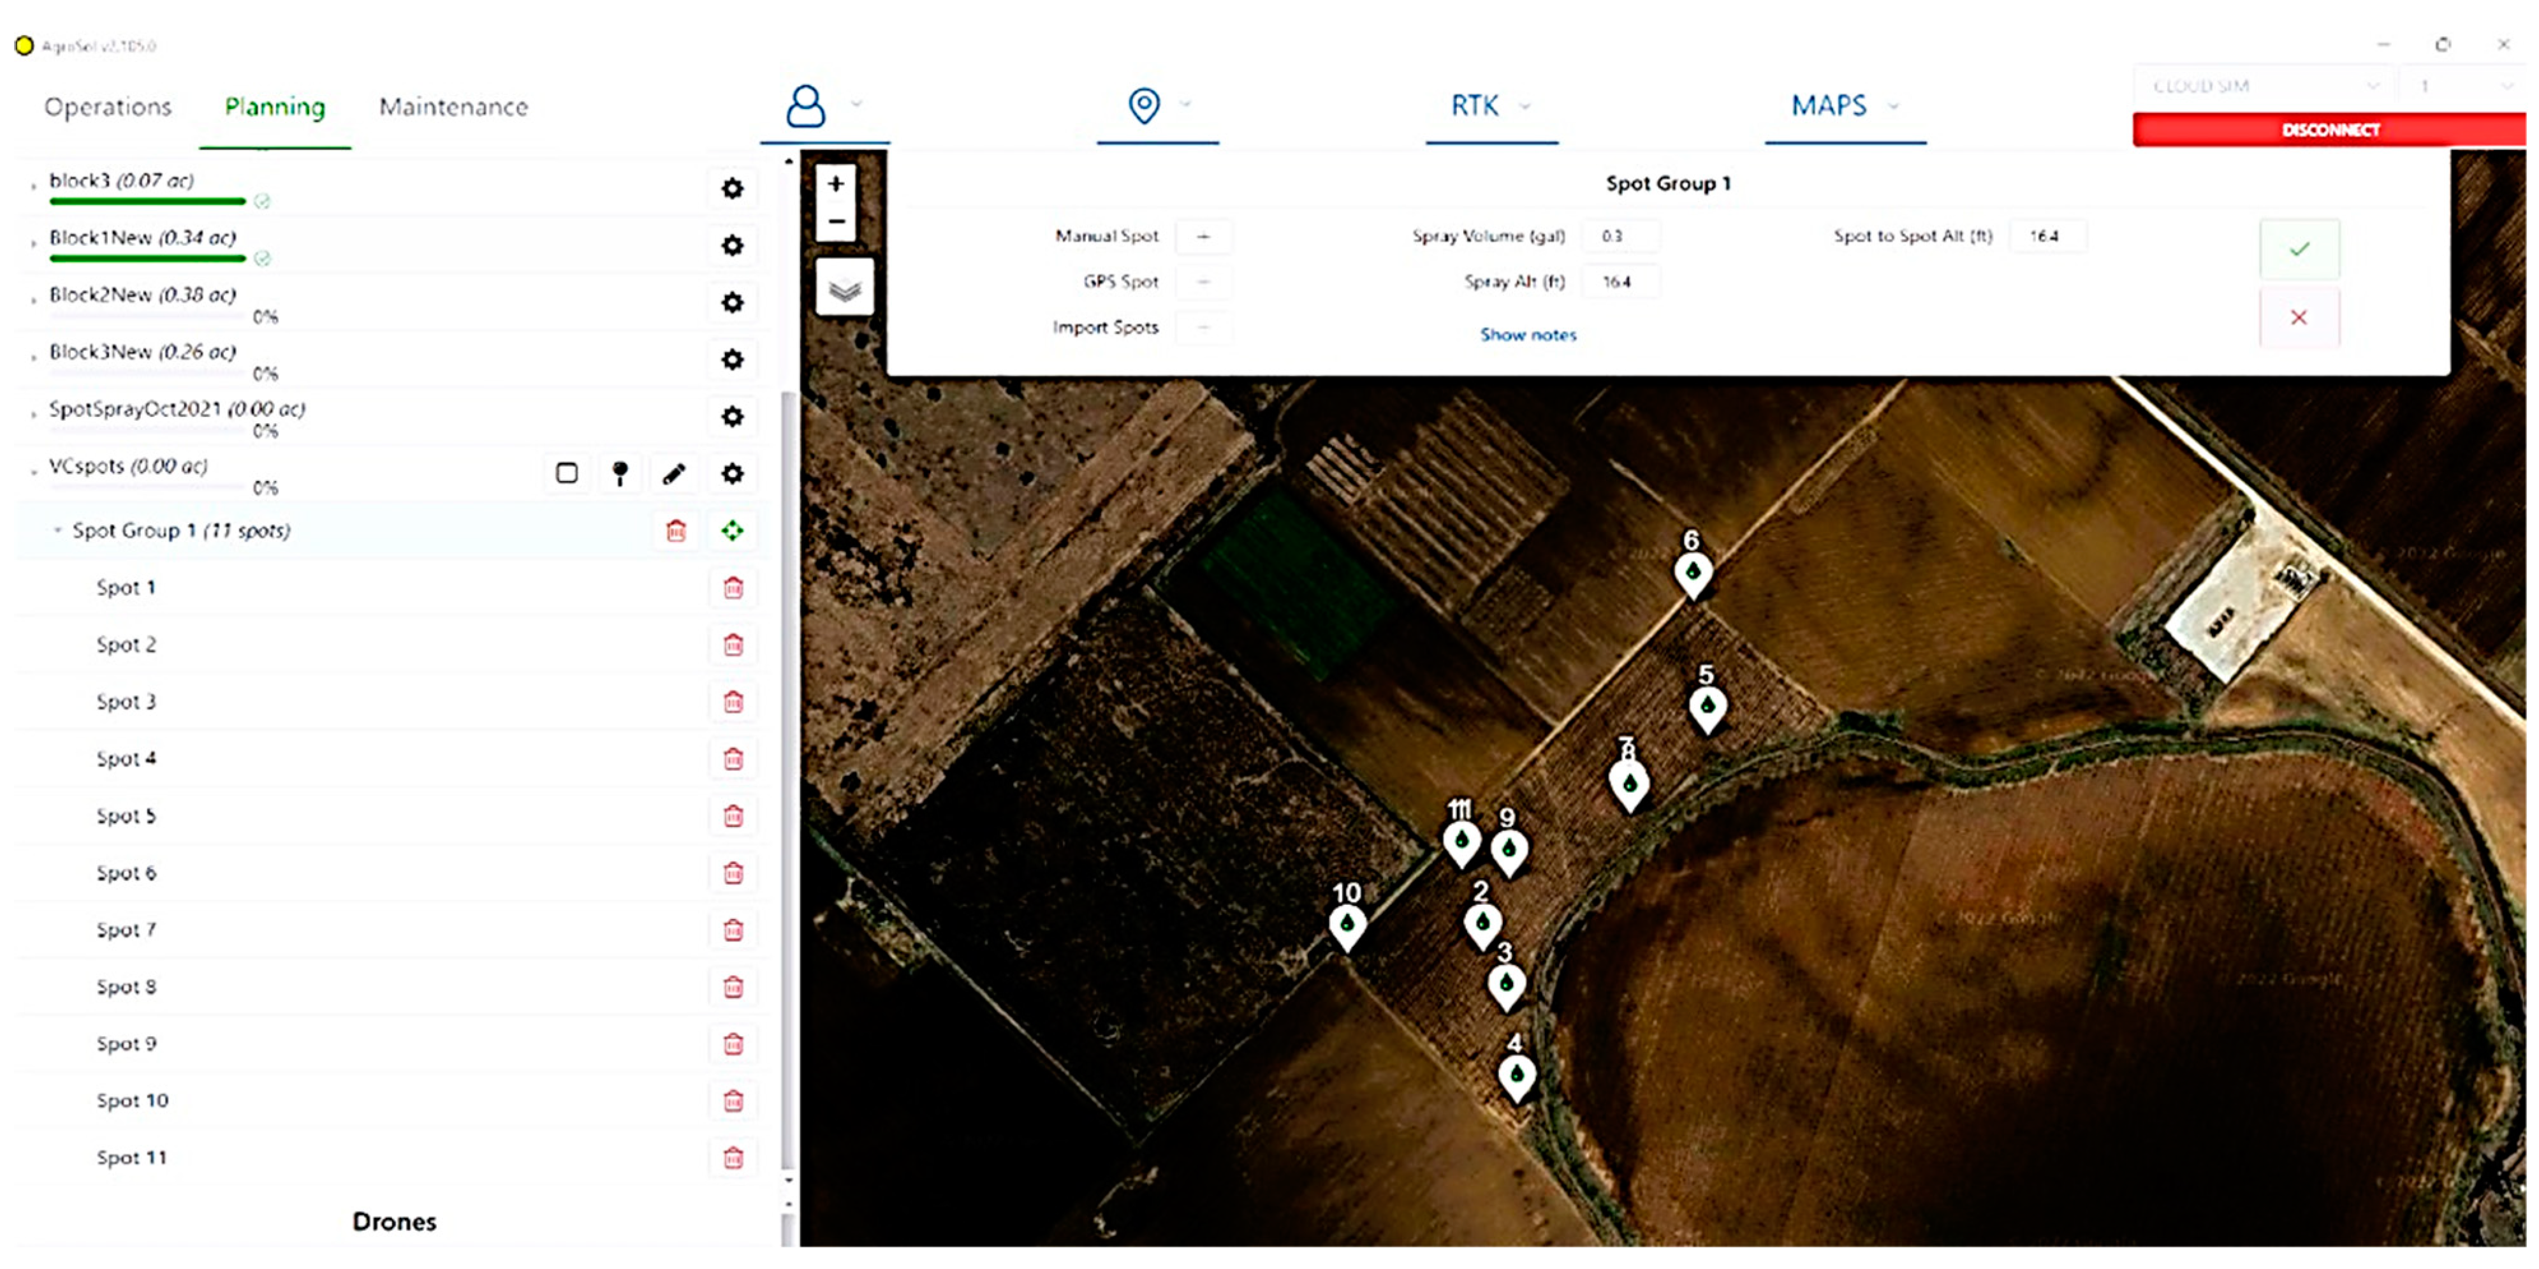The height and width of the screenshot is (1269, 2539).
Task: Select spot marker 3 on map
Action: point(1506,987)
